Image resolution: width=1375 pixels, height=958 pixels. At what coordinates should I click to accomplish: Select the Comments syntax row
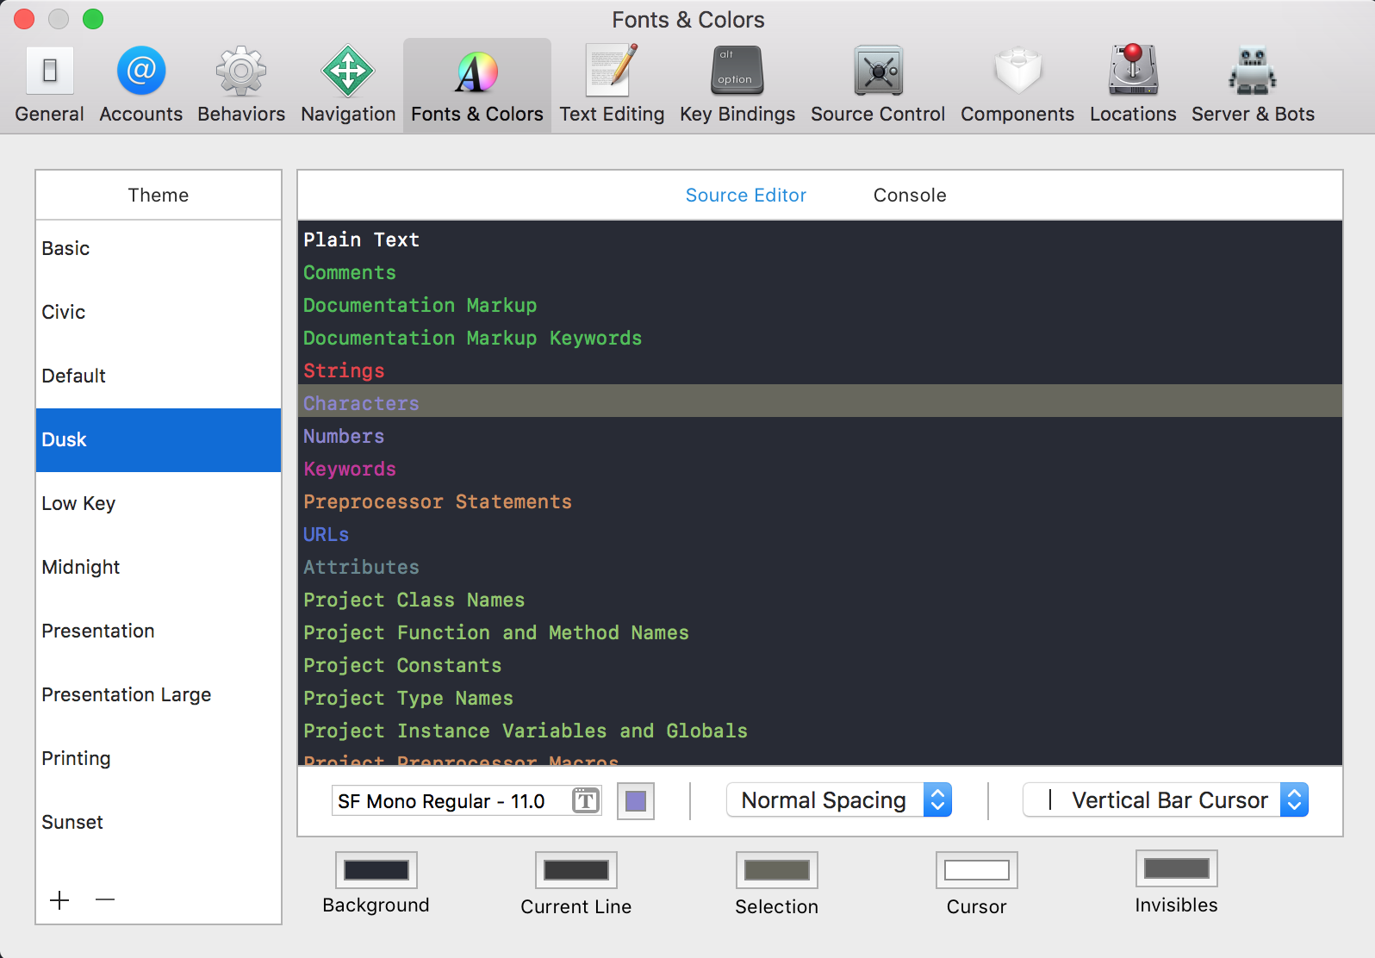820,272
